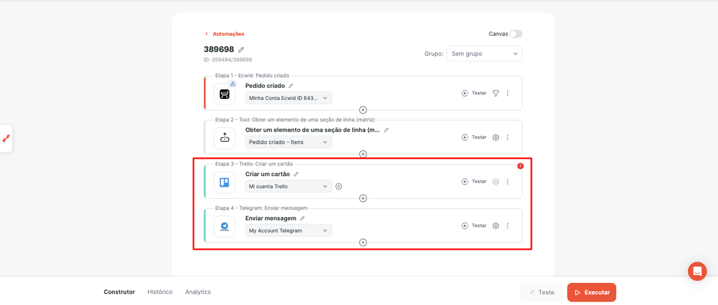The width and height of the screenshot is (718, 305).
Task: Open the left side panel logo tab
Action: click(x=6, y=138)
